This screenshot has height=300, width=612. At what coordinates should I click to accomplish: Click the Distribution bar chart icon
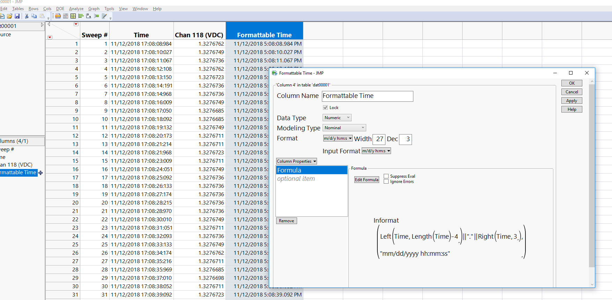[x=81, y=16]
